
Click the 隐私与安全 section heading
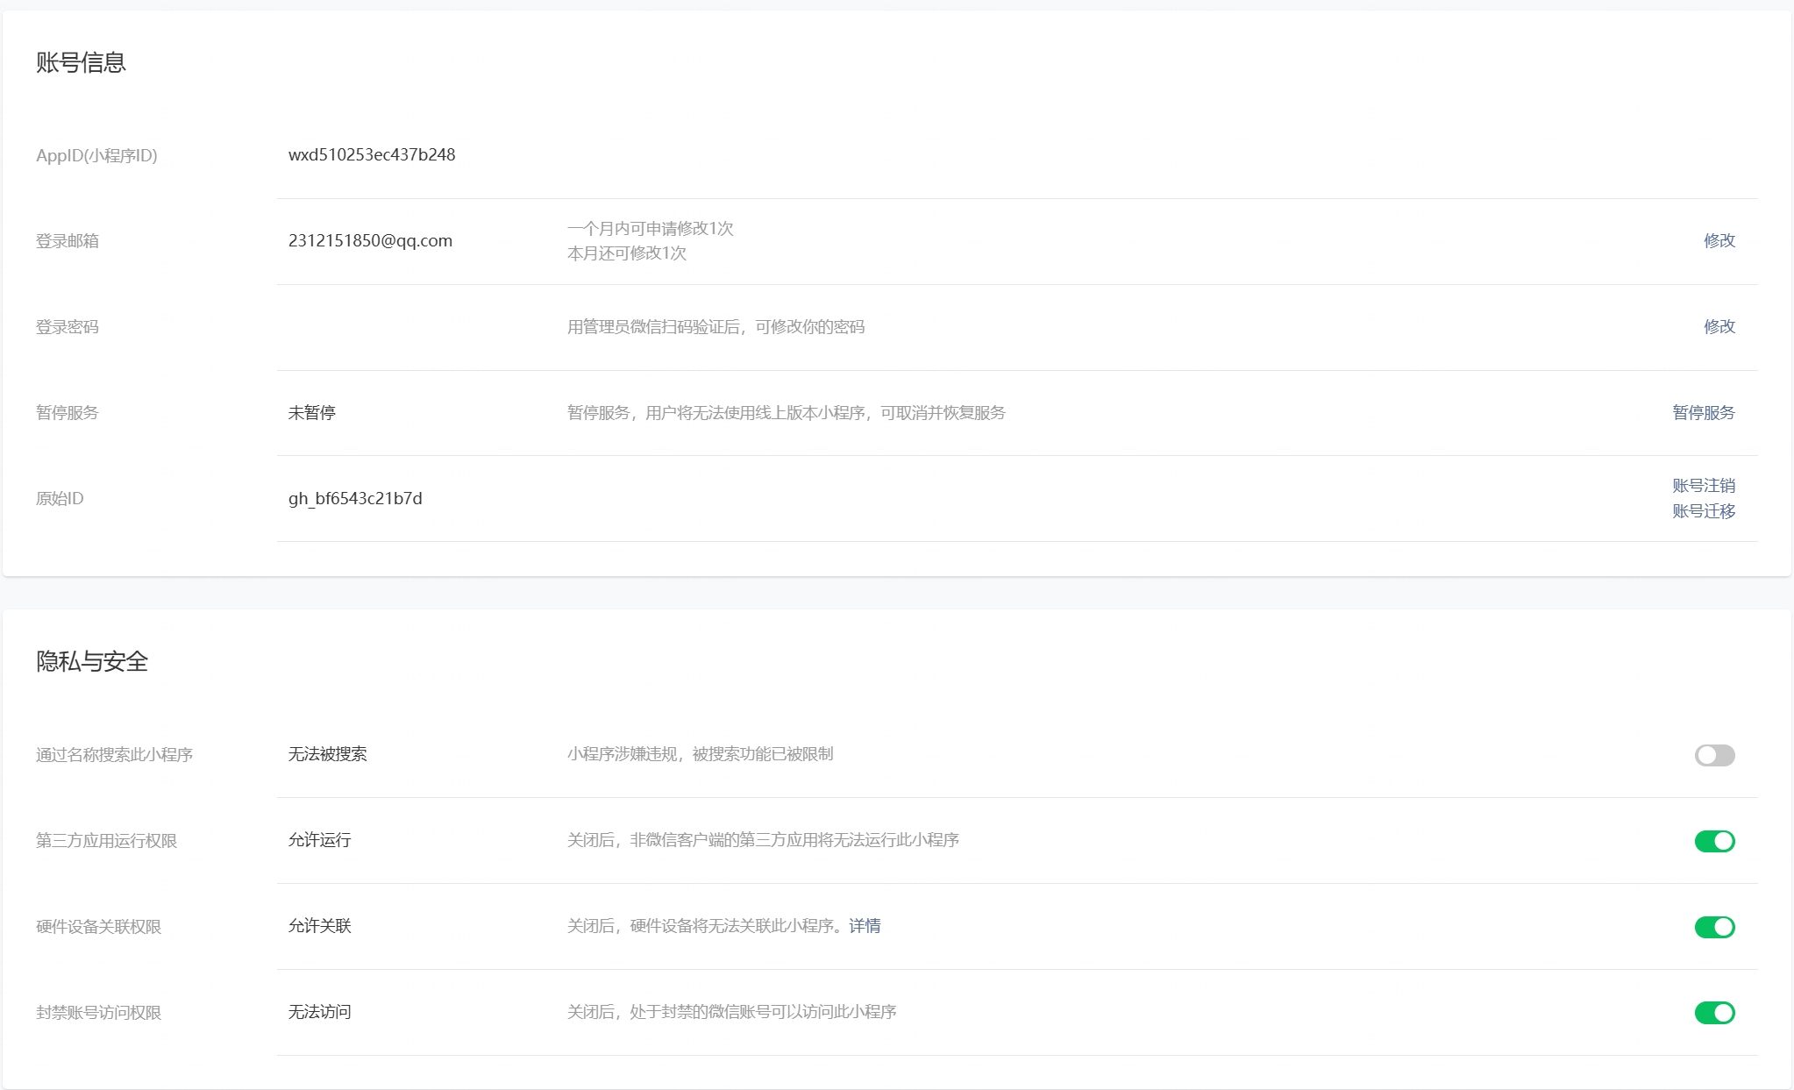tap(92, 661)
